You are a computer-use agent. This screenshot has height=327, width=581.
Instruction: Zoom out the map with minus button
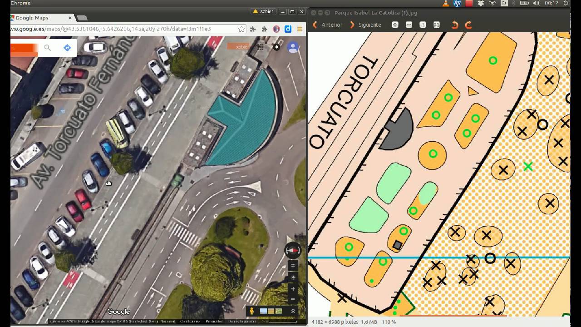pos(293,299)
